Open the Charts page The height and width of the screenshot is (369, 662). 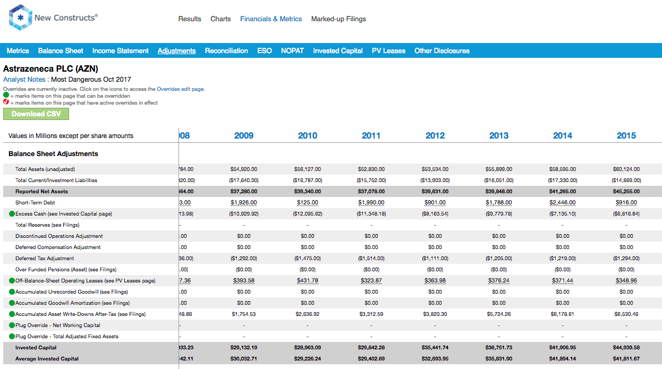[x=220, y=19]
